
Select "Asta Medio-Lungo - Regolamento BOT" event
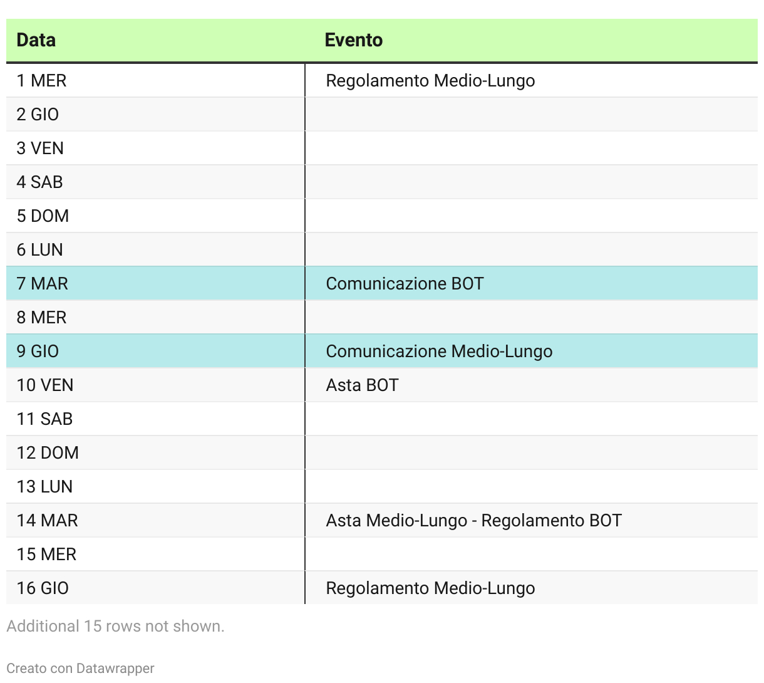(473, 521)
